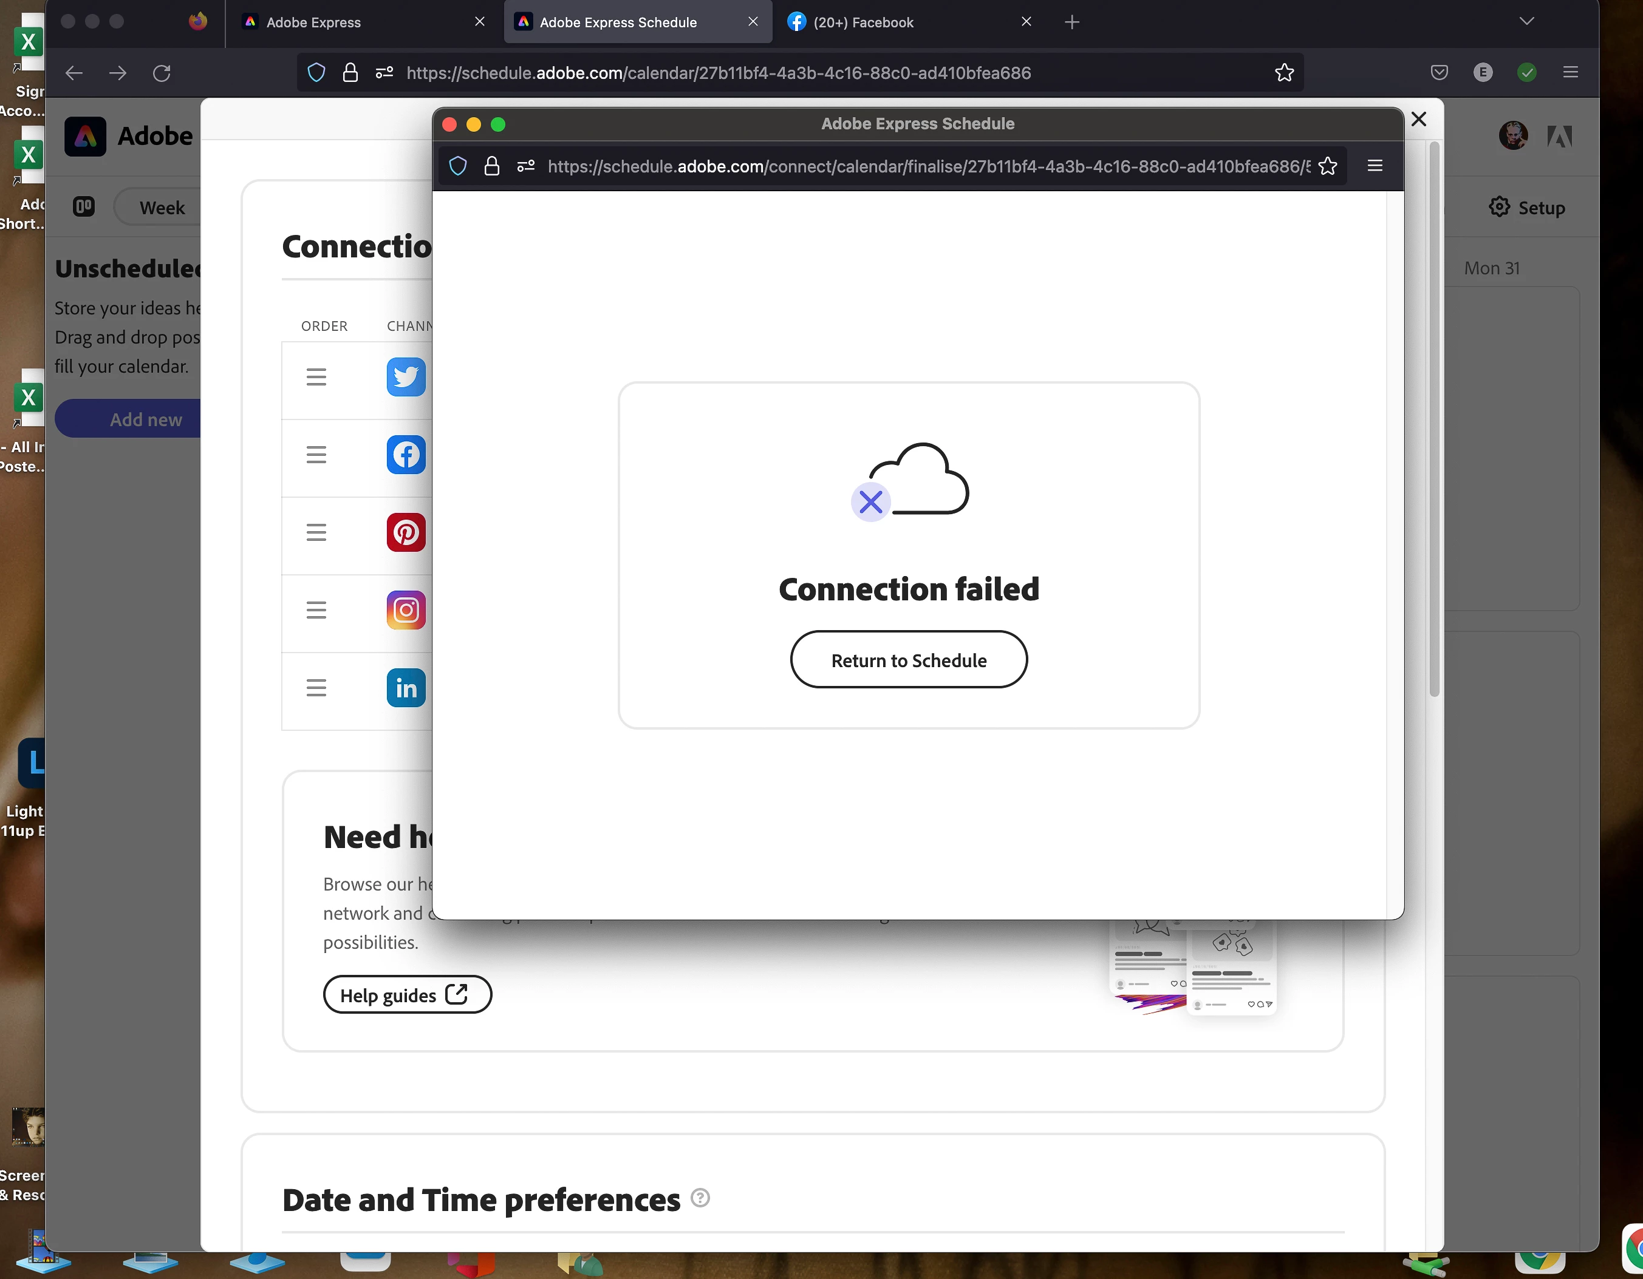Viewport: 1643px width, 1279px height.
Task: Select the Week view button
Action: pyautogui.click(x=161, y=208)
